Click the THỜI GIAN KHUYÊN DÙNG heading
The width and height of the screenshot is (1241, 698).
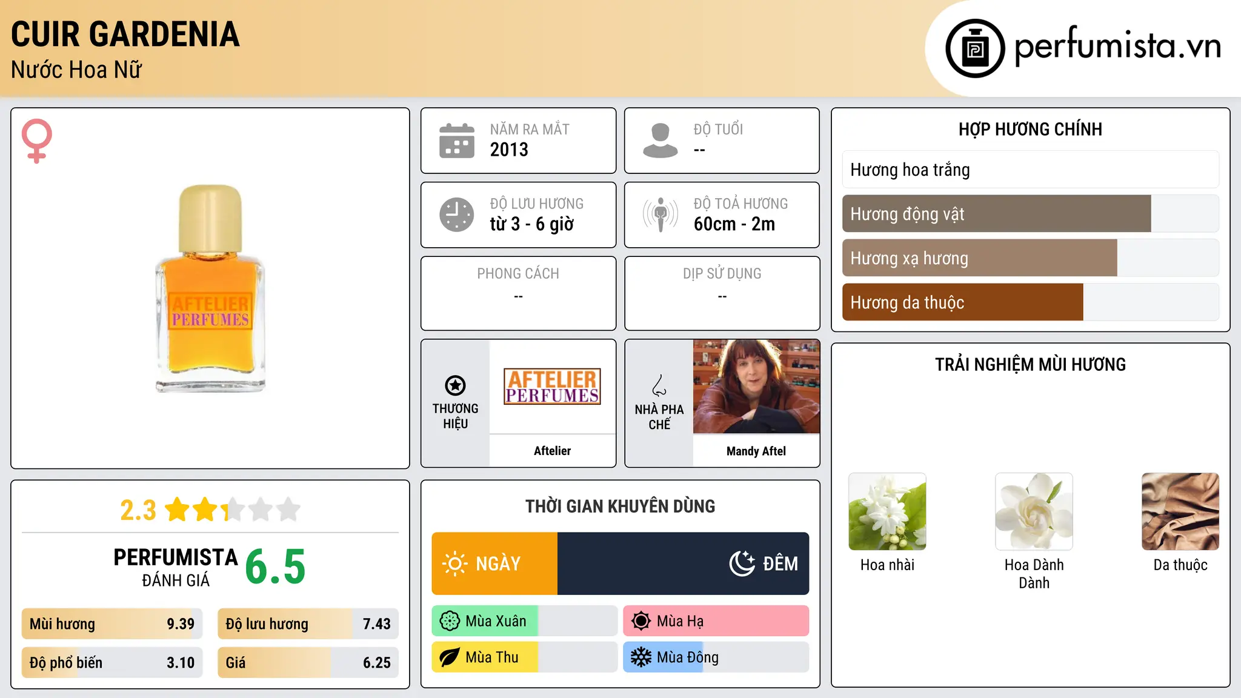tap(620, 507)
